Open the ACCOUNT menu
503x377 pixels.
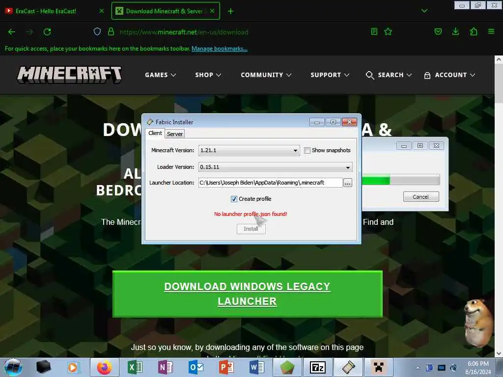pyautogui.click(x=449, y=75)
